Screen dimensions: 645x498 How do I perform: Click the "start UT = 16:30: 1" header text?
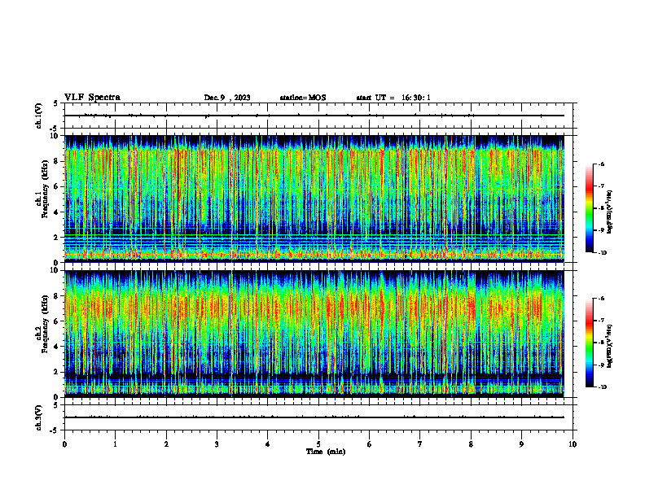pyautogui.click(x=393, y=98)
